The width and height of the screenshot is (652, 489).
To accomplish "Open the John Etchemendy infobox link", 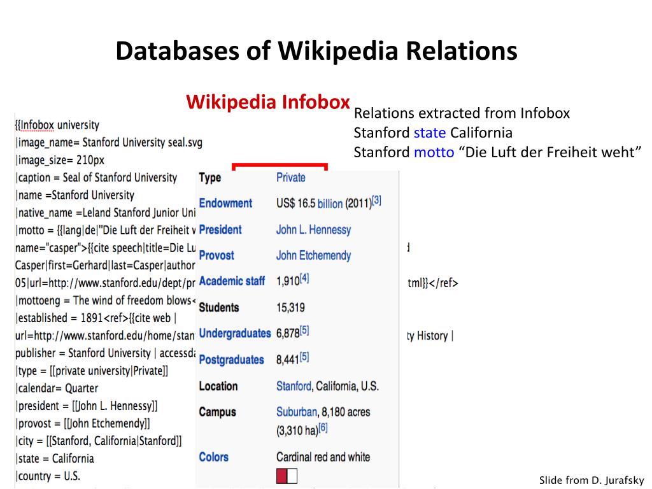I will point(313,255).
